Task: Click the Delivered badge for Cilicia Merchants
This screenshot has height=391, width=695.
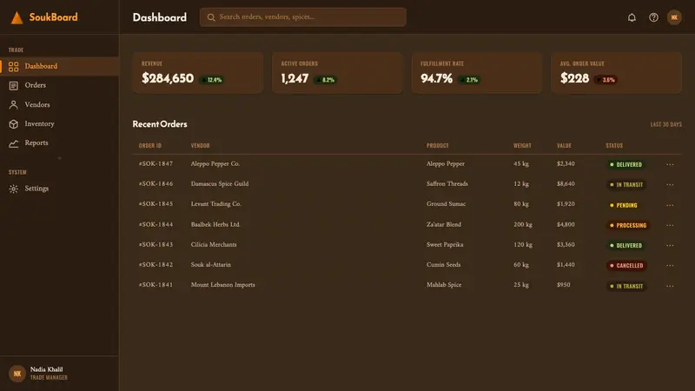Action: click(625, 245)
